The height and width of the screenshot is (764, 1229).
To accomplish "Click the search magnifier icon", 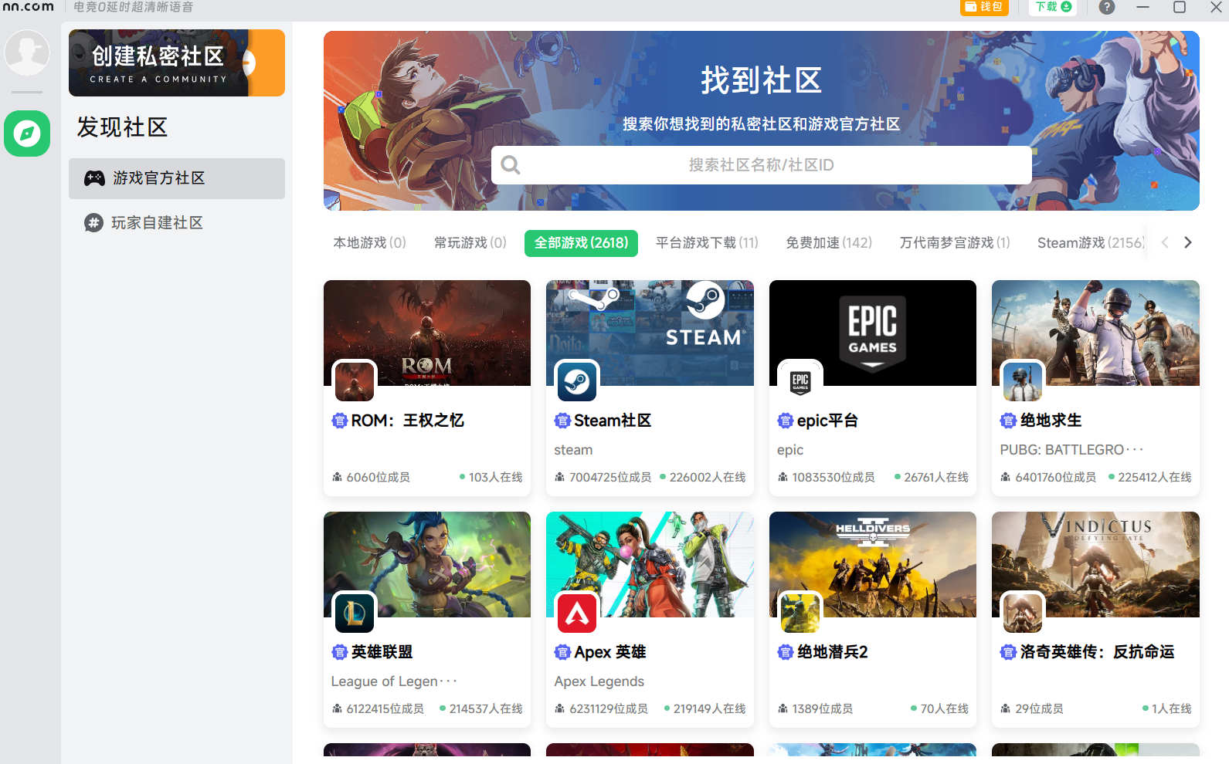I will [511, 165].
